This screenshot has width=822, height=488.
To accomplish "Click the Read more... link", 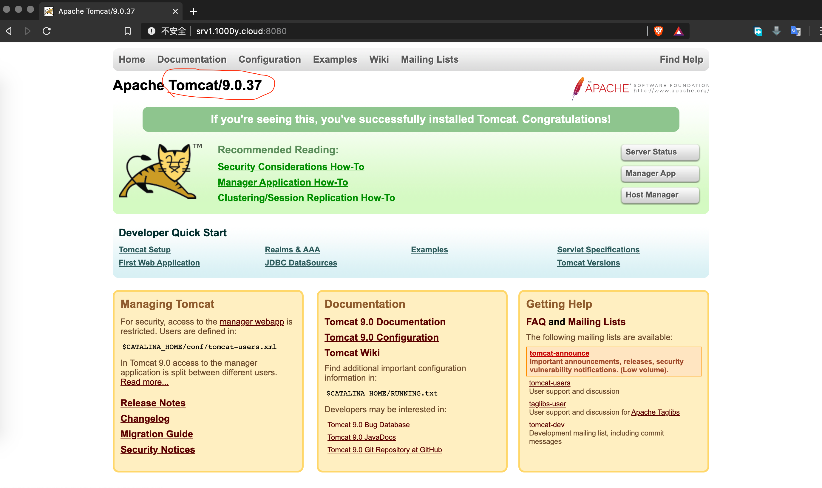I will point(144,382).
